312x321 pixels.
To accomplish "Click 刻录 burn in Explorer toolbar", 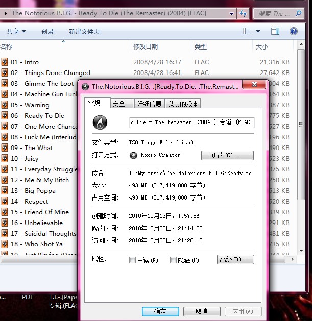I will [x=47, y=31].
